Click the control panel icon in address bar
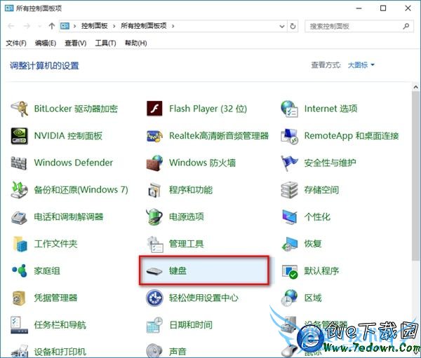Image resolution: width=421 pixels, height=358 pixels. click(x=65, y=26)
